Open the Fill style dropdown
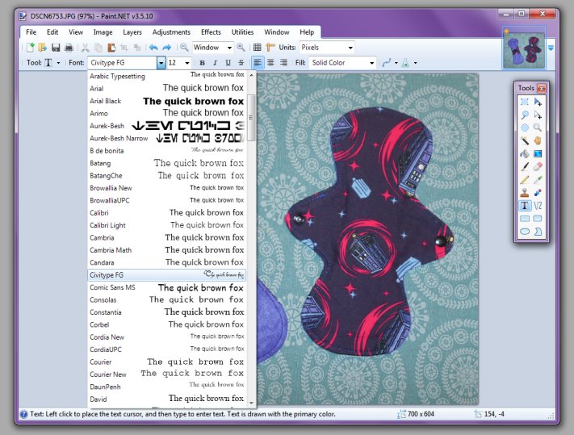This screenshot has height=435, width=574. [372, 63]
